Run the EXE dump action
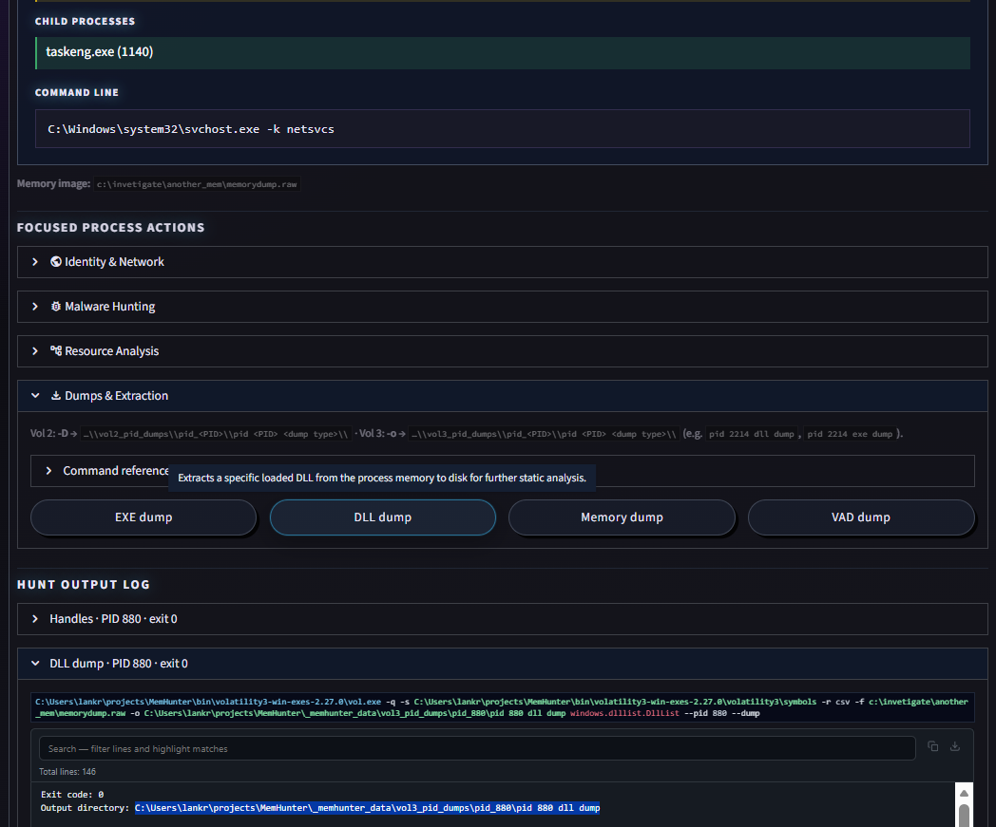This screenshot has height=827, width=996. [144, 517]
